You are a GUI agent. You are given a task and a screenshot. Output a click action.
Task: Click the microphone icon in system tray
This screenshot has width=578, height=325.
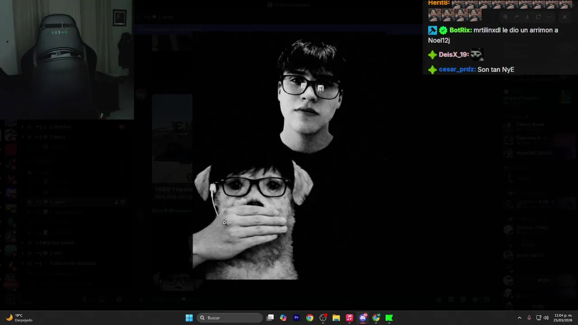[529, 318]
